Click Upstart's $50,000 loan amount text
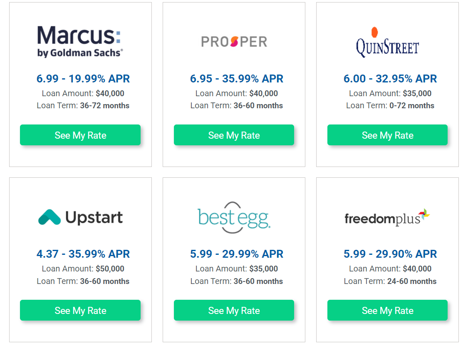The image size is (468, 346). tap(110, 269)
